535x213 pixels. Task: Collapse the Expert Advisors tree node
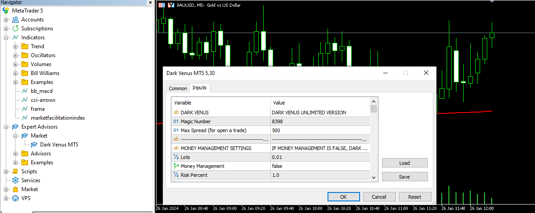point(6,127)
